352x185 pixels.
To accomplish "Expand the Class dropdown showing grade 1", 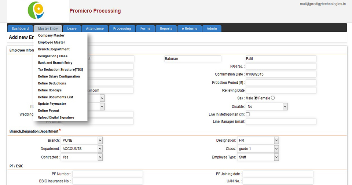I will click(x=258, y=149).
